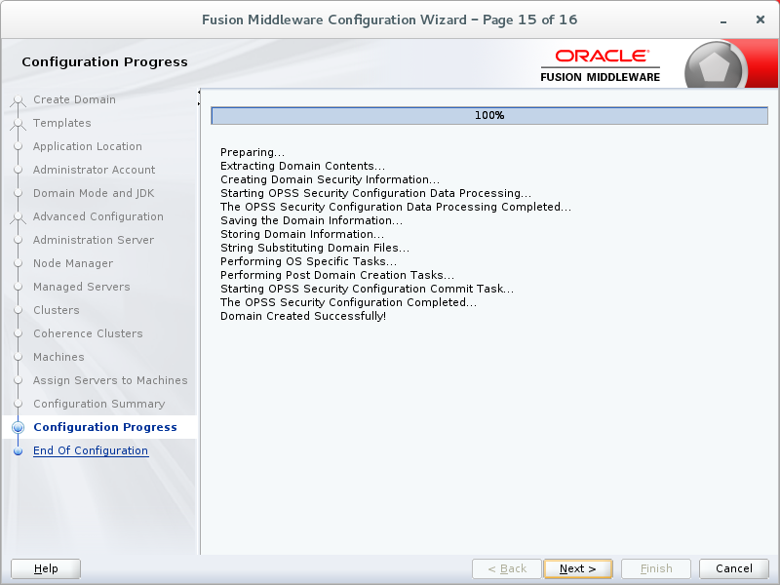Click 'Domain Created Successfully!' message
Screen dimensions: 780x585
(x=303, y=316)
